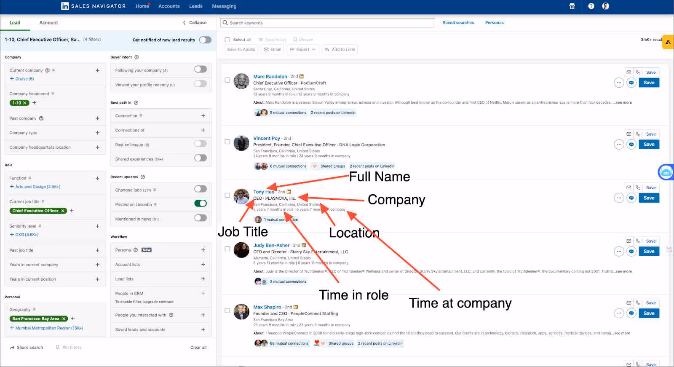
Task: Open Tony Heo profile photo
Action: coord(241,196)
